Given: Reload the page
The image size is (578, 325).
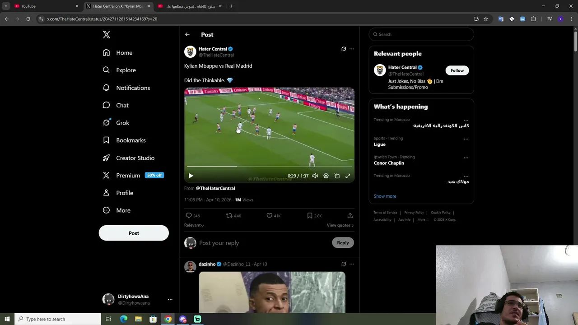Looking at the screenshot, I should point(28,19).
